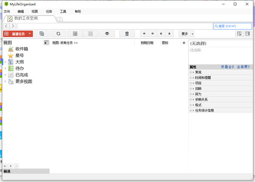This screenshot has height=182, width=255.
Task: Select the 已完成 Completed view
Action: point(22,75)
